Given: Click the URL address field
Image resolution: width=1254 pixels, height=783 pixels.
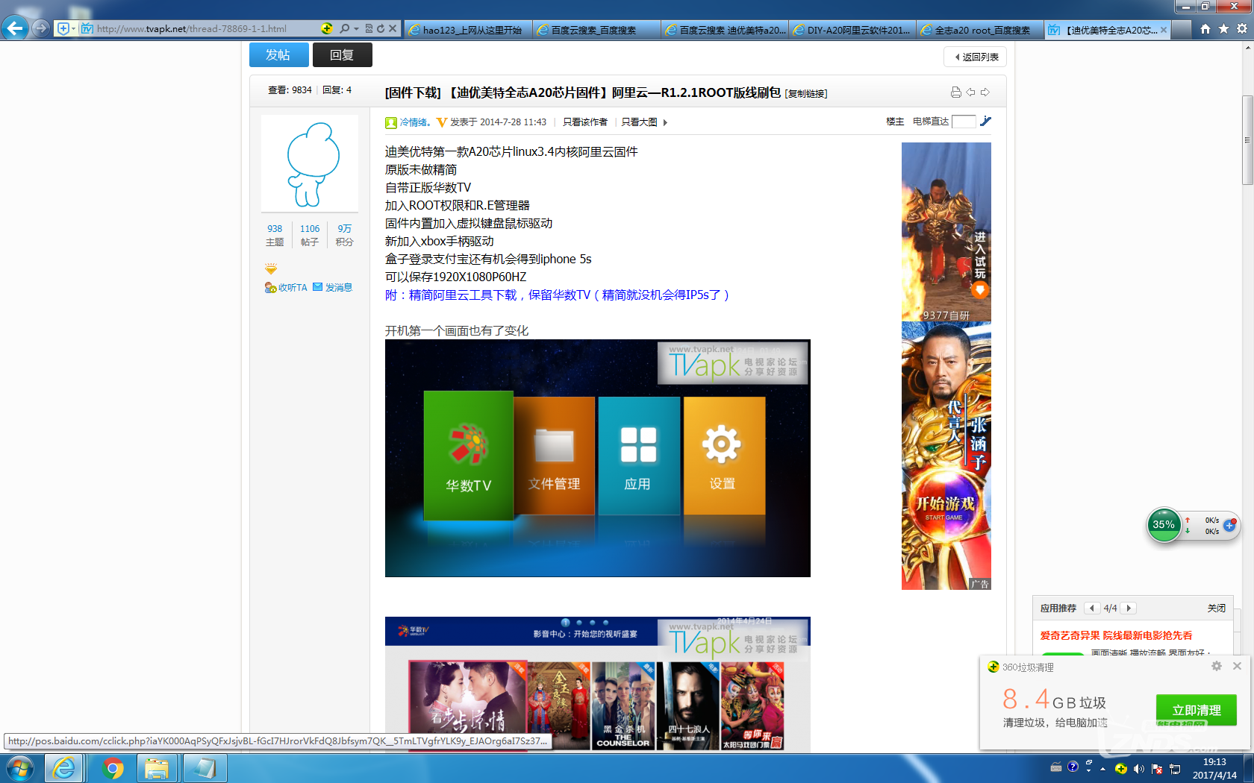Looking at the screenshot, I should (202, 28).
